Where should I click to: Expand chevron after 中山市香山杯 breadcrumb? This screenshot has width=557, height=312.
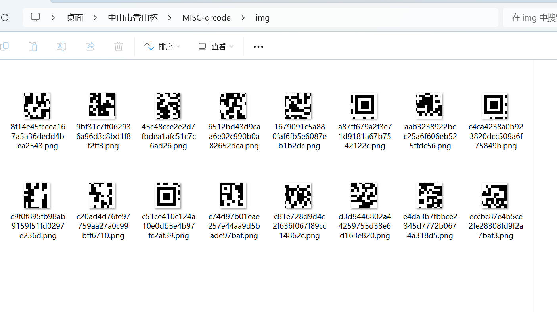170,18
